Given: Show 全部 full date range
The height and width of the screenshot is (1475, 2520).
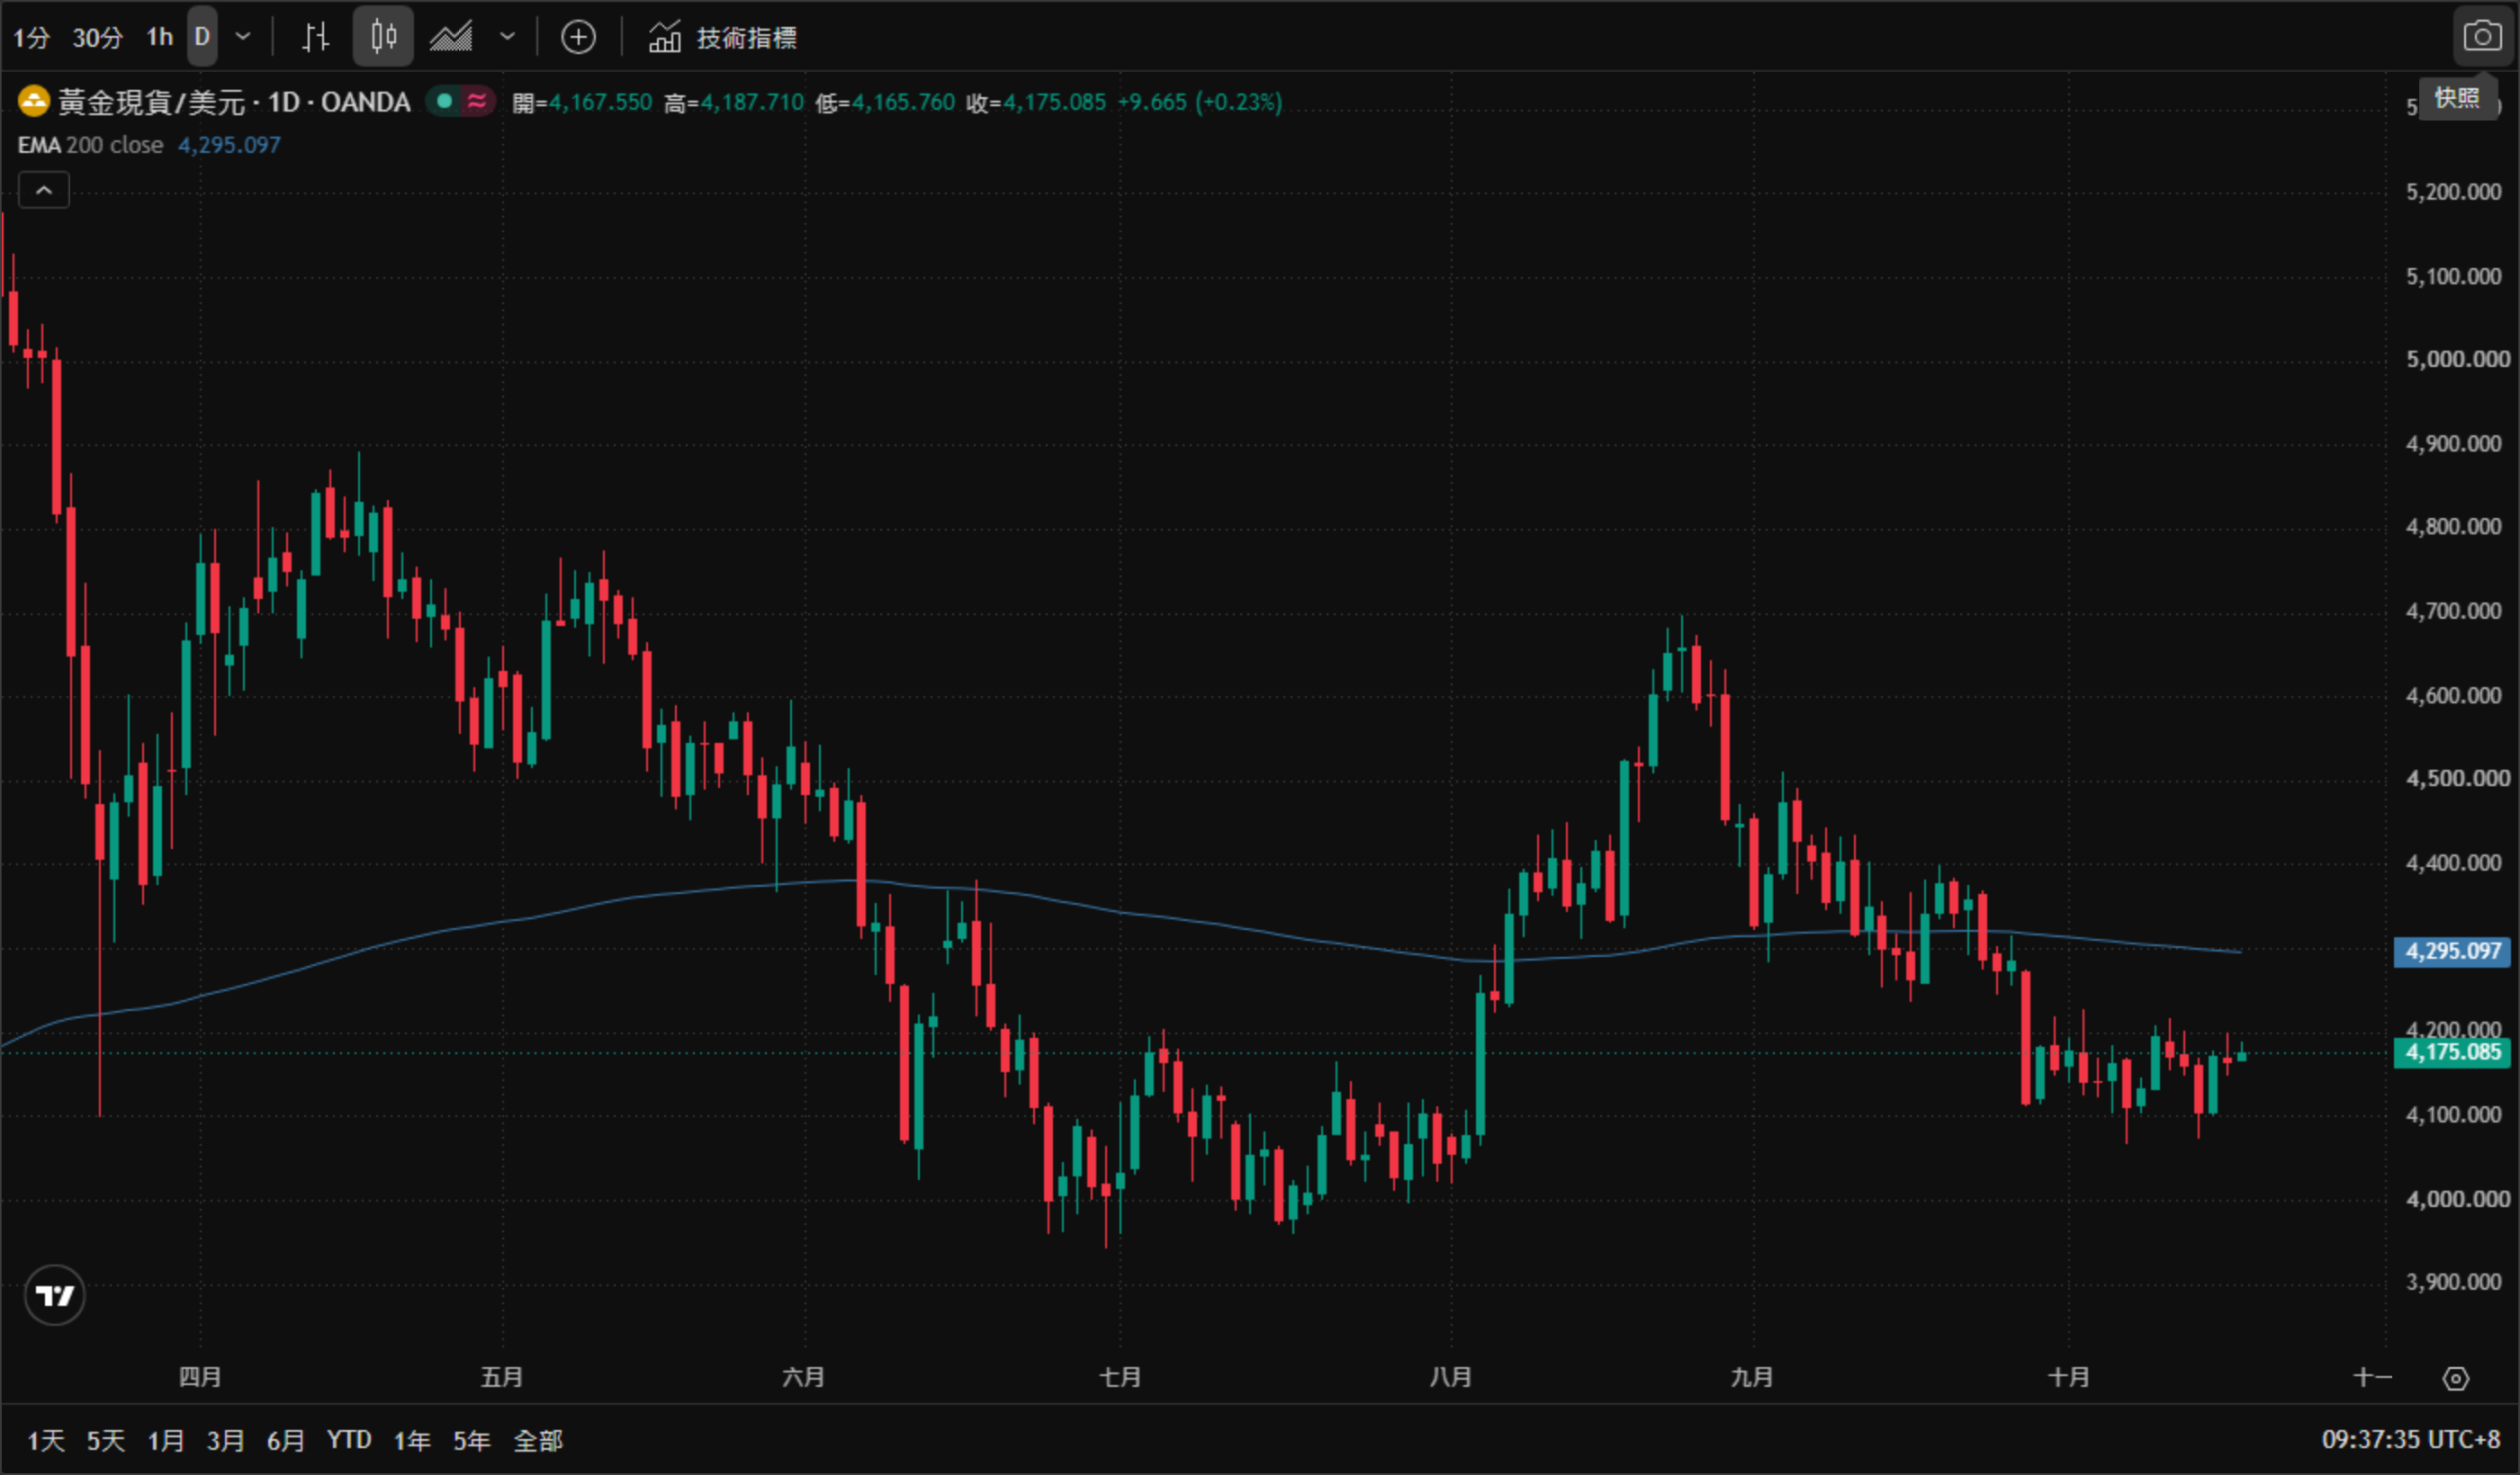Looking at the screenshot, I should [538, 1441].
